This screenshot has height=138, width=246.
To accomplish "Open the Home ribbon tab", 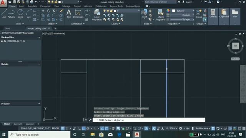I will [12, 6].
